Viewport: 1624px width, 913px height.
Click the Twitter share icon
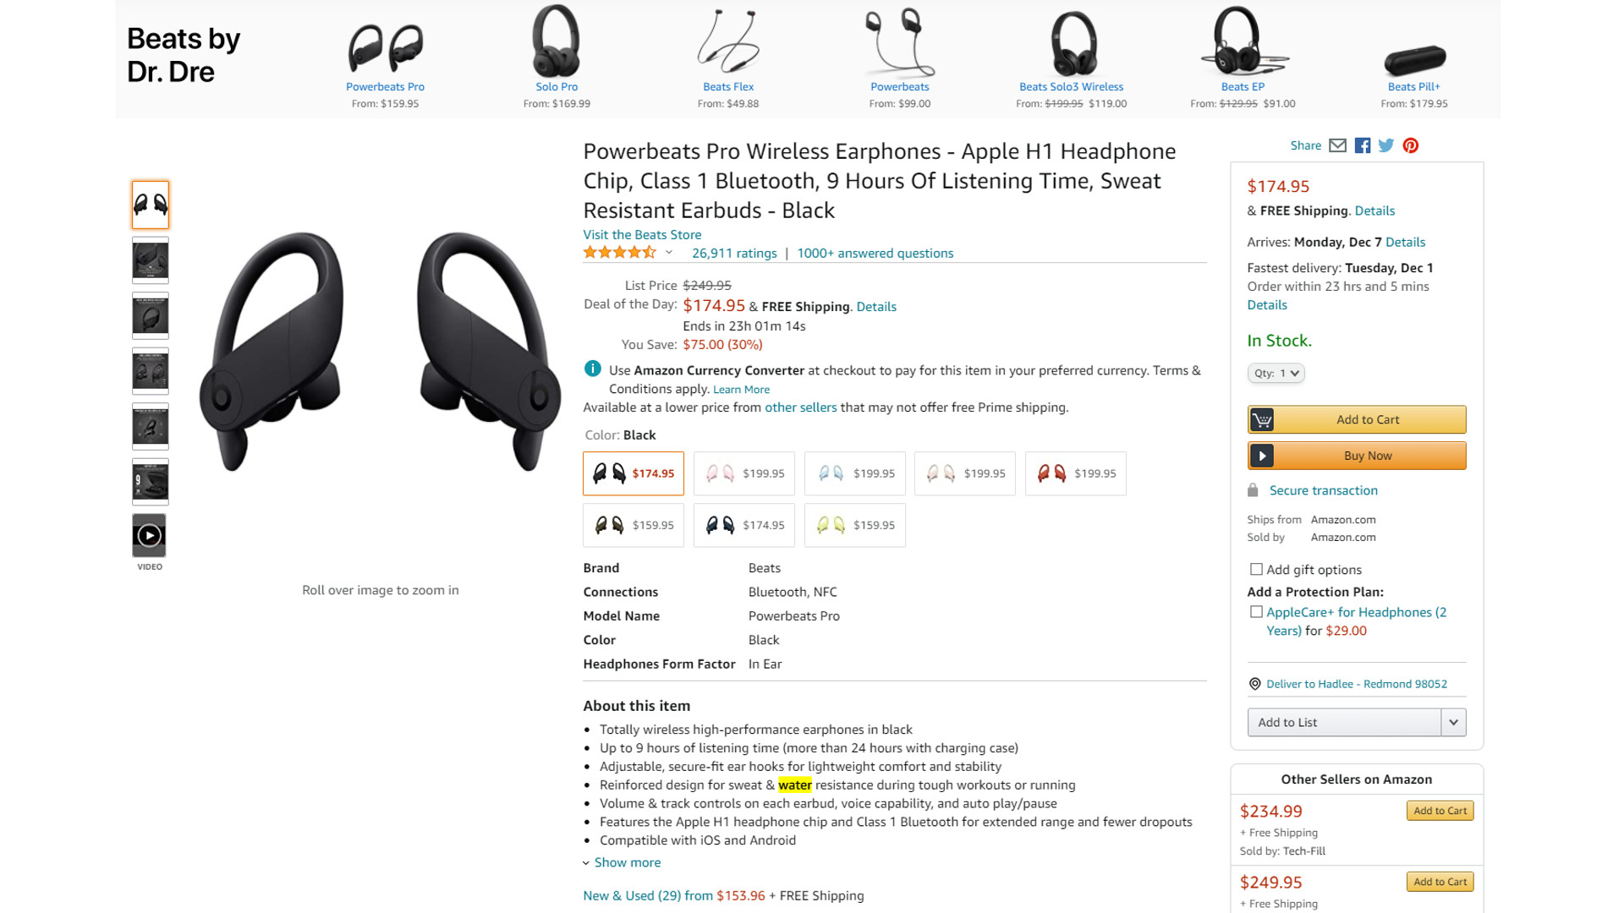(1385, 145)
